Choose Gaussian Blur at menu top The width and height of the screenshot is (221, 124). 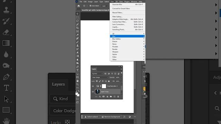coord(127,4)
